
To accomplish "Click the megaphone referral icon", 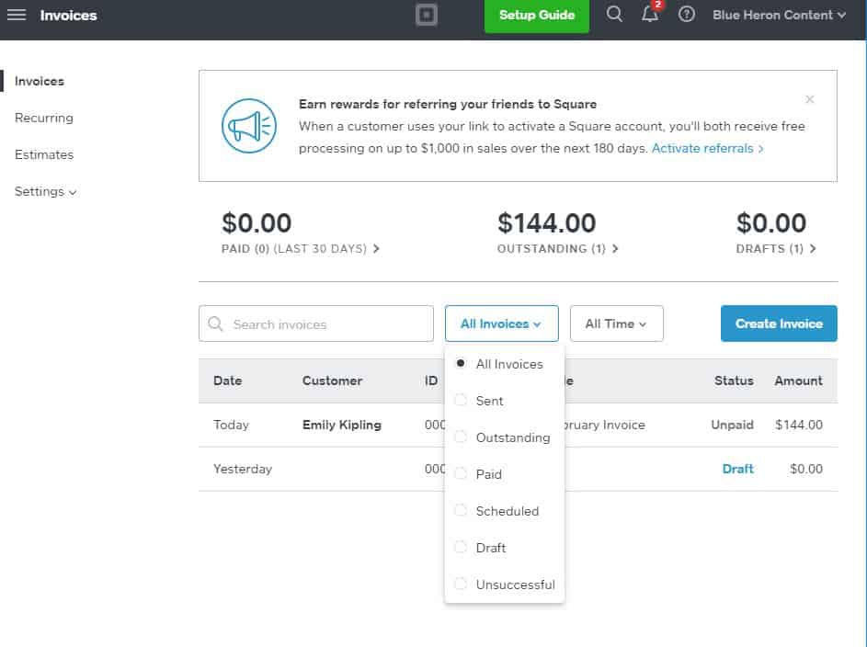I will coord(249,126).
